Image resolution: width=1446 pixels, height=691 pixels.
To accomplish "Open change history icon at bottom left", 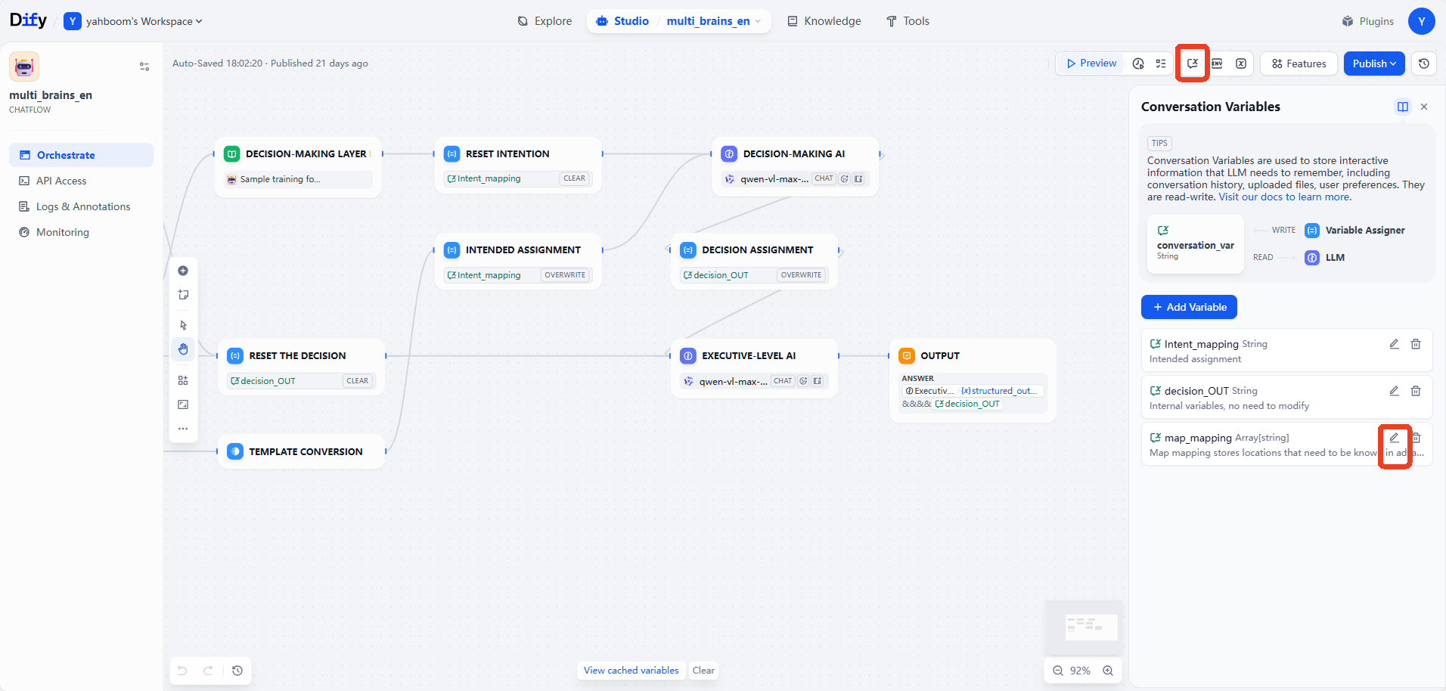I will coord(237,671).
